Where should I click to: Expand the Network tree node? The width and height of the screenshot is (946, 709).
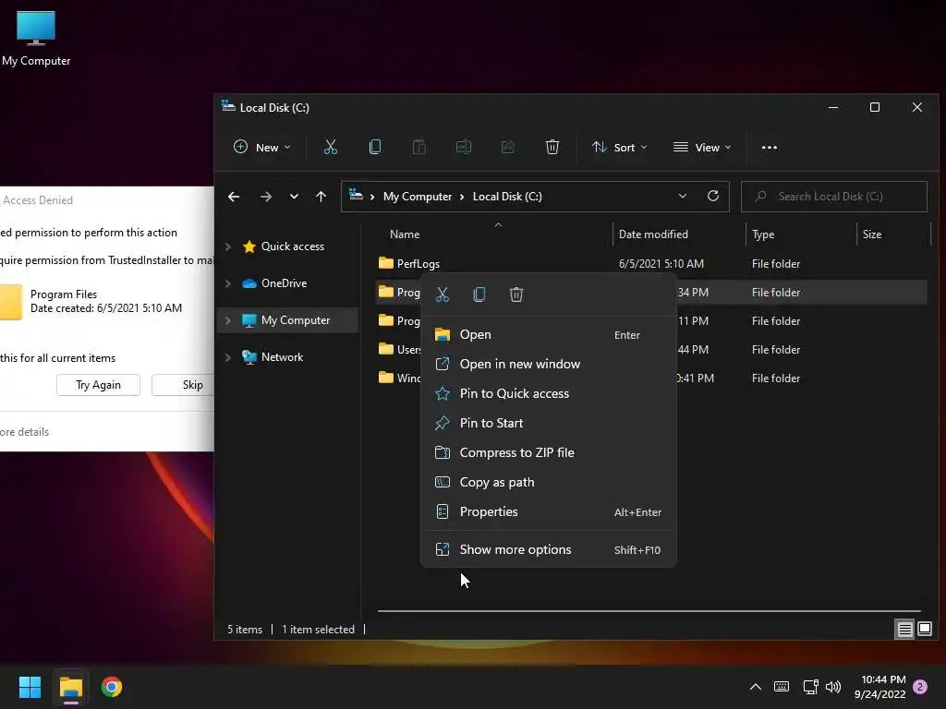point(228,357)
